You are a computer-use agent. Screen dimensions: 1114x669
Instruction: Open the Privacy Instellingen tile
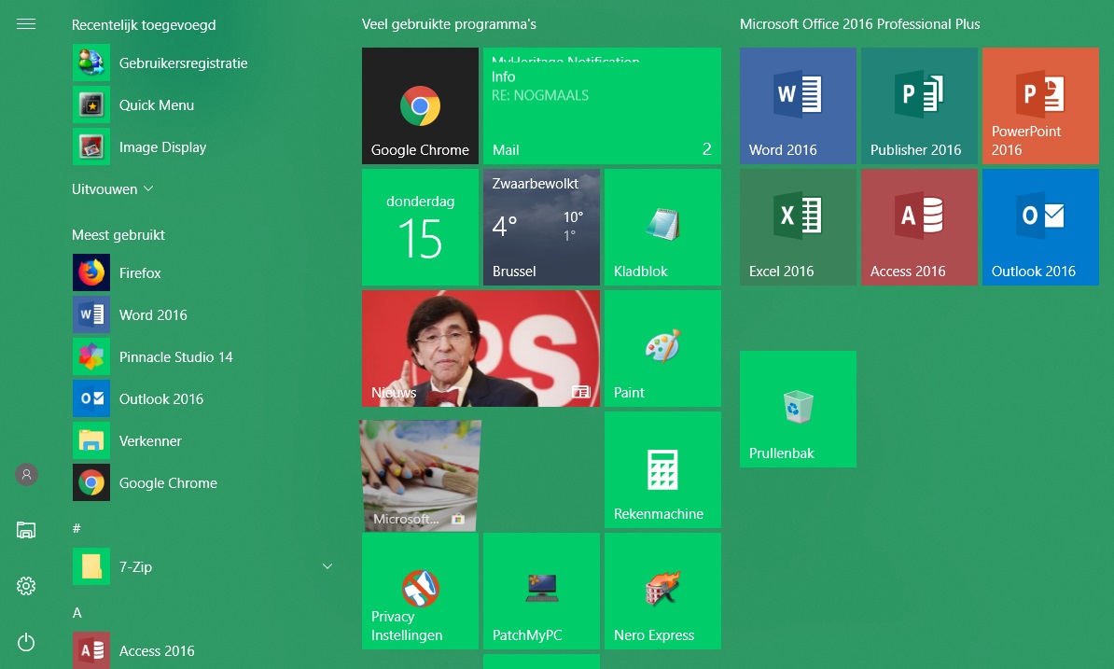coord(420,591)
